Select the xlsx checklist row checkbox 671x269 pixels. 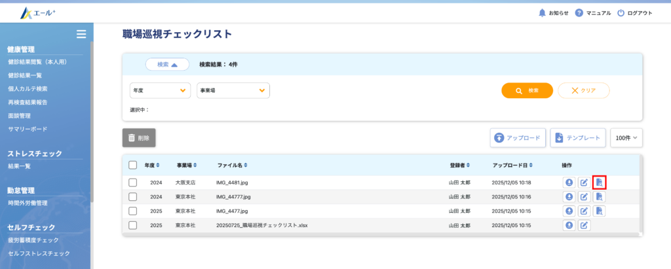click(133, 225)
